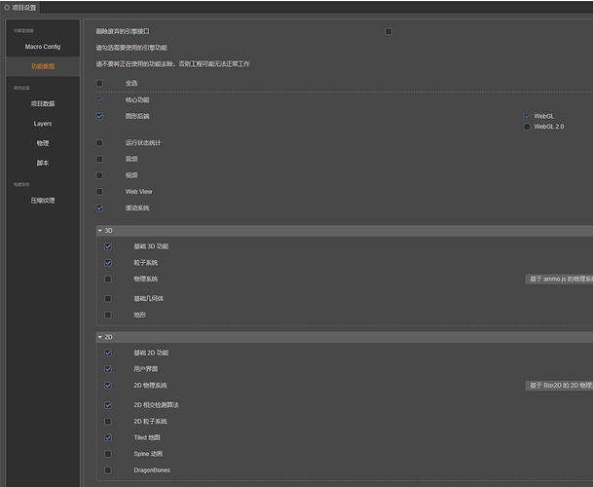
Task: Collapse the 2D section
Action: (x=100, y=337)
